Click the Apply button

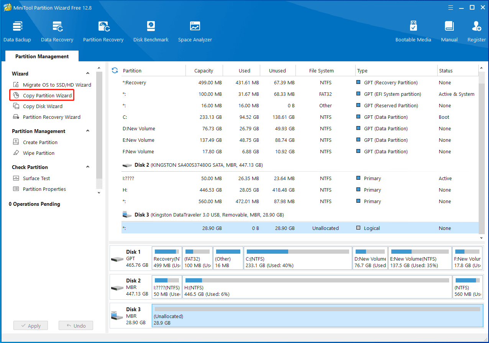click(30, 326)
